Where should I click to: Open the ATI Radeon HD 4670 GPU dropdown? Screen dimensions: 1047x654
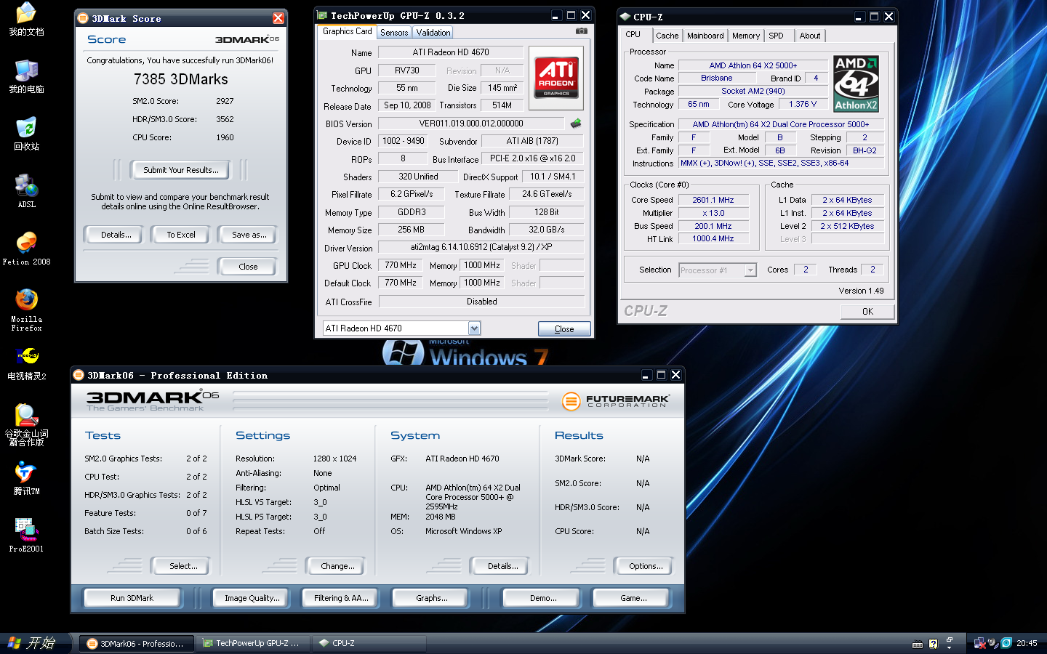pos(474,328)
